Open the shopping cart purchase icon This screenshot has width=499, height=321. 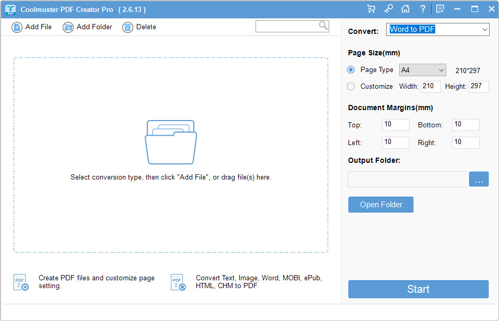click(371, 9)
